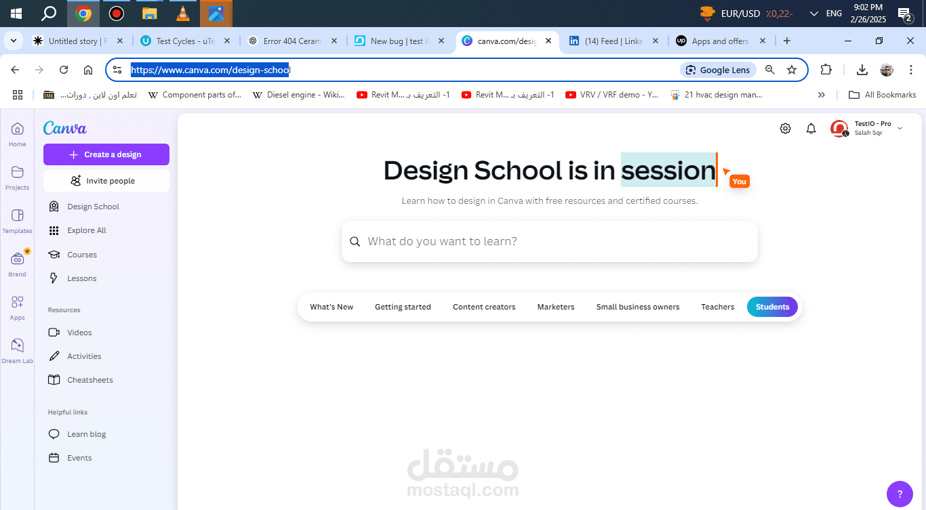Switch to the Untitled story tab
The width and height of the screenshot is (926, 510).
[x=78, y=41]
